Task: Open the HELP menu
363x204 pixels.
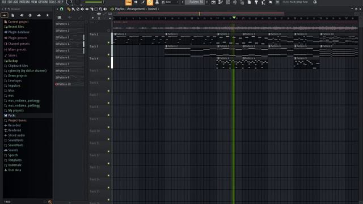Action: pos(60,2)
